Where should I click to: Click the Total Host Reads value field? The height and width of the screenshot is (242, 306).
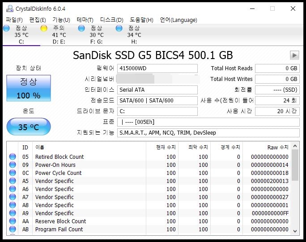tap(277, 68)
